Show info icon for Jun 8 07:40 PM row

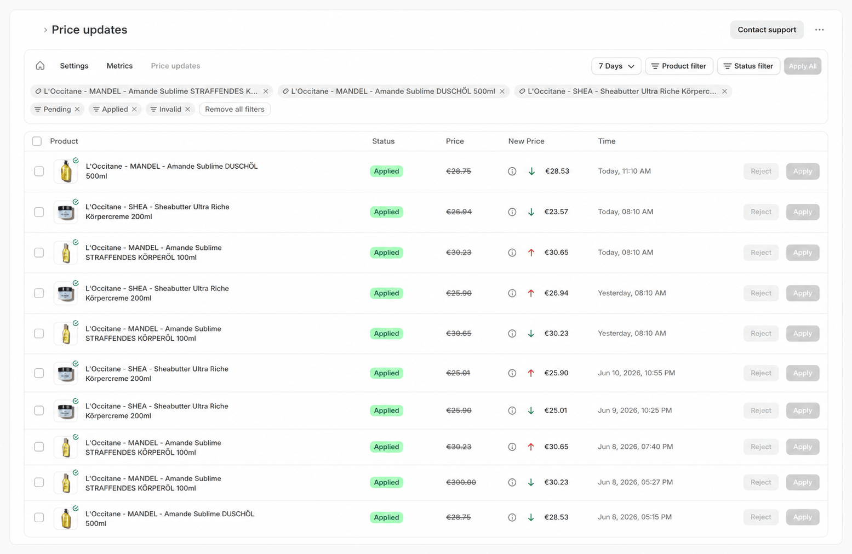512,447
